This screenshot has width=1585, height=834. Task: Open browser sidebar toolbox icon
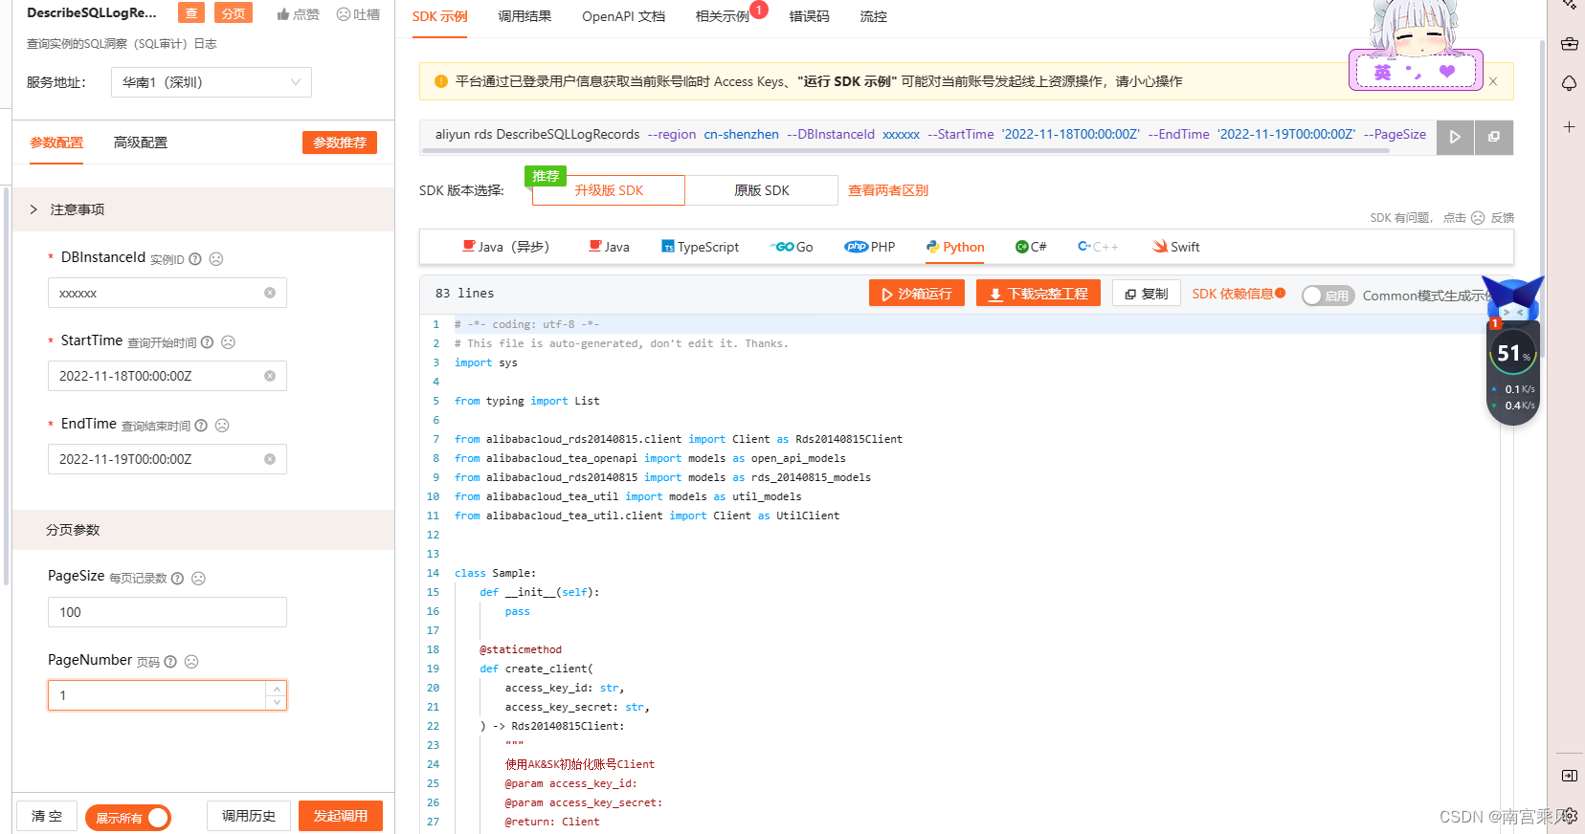pyautogui.click(x=1569, y=43)
